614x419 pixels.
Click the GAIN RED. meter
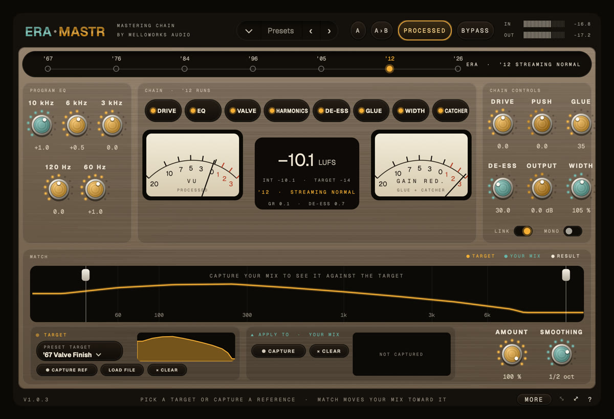click(x=421, y=165)
